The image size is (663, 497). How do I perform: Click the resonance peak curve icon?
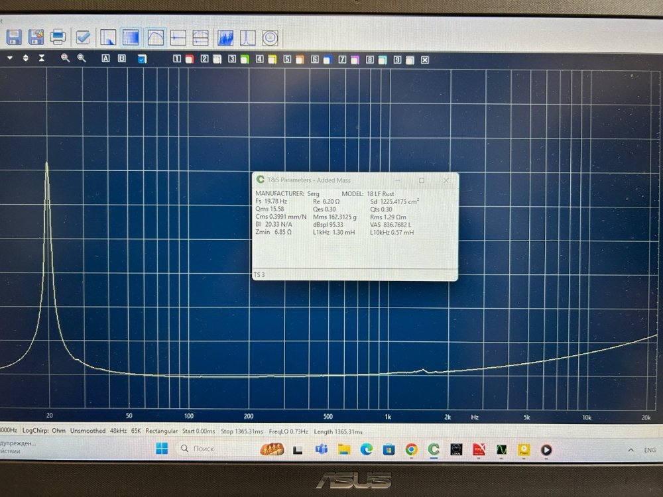[247, 37]
